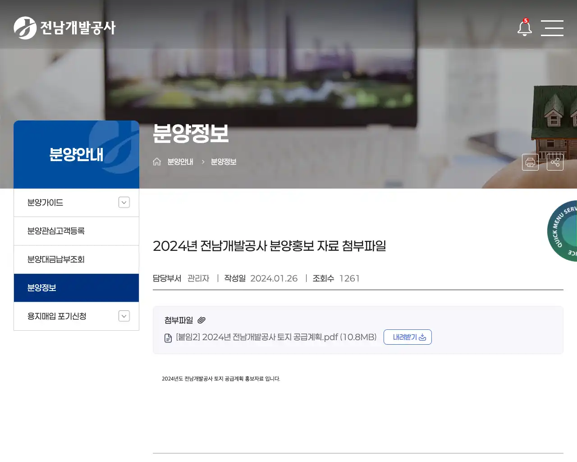Click the PDF file document icon
This screenshot has height=462, width=577.
(x=168, y=338)
